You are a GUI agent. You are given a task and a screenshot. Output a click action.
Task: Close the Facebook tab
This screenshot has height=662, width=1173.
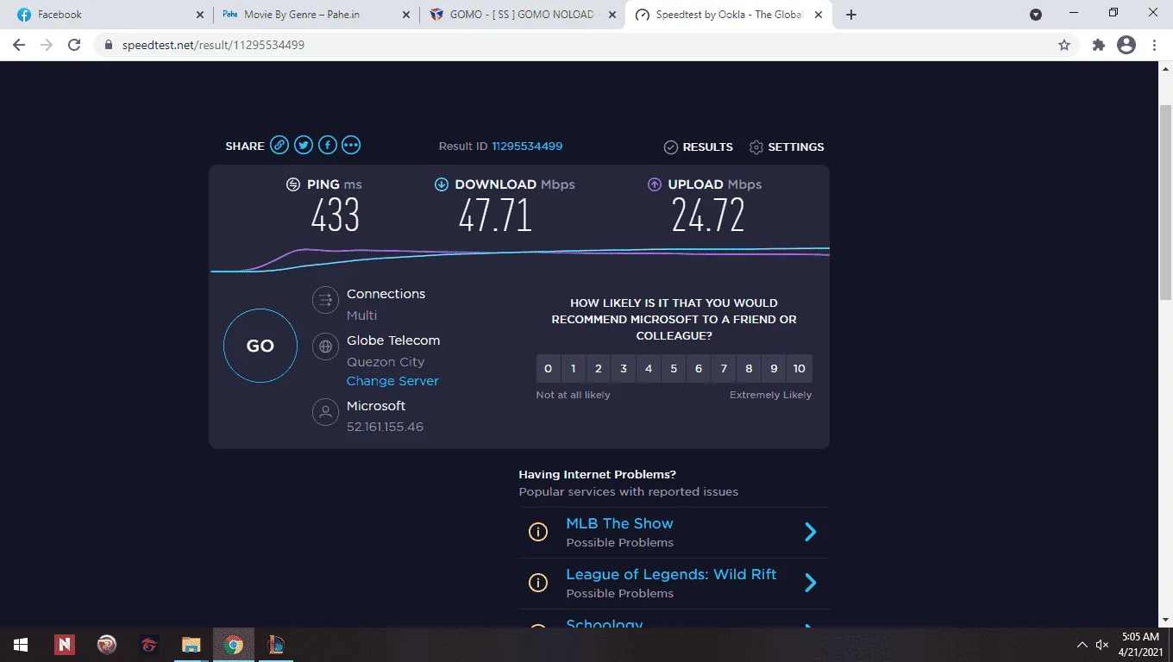tap(199, 15)
